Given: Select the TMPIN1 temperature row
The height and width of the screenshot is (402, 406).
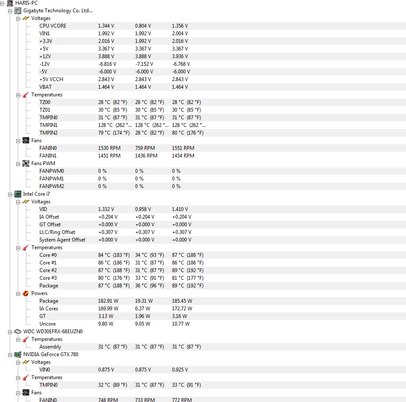Looking at the screenshot, I should pyautogui.click(x=222, y=125).
